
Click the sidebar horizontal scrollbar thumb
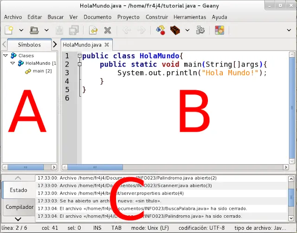(x=26, y=167)
